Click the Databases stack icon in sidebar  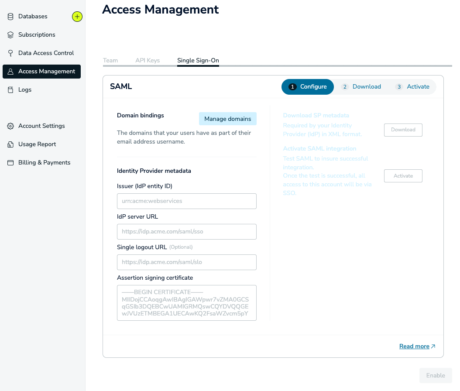(10, 17)
